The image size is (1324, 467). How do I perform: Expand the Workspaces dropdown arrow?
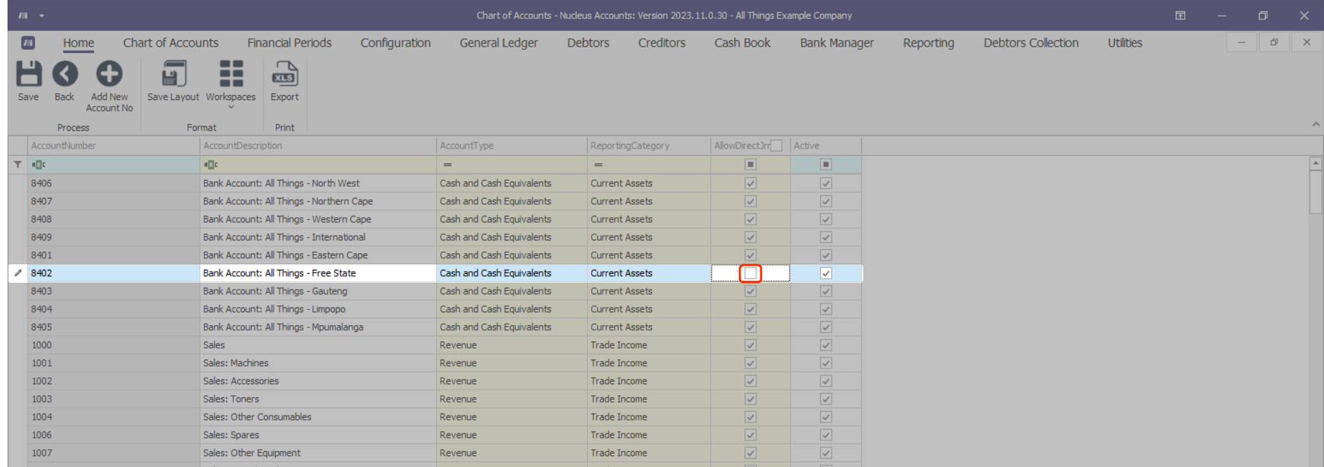point(231,108)
